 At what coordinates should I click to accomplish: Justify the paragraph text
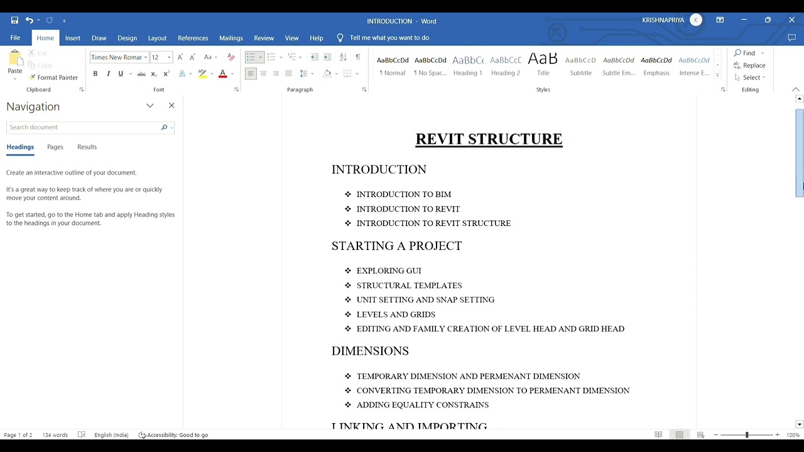coord(288,73)
